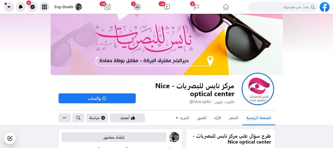This screenshot has width=333, height=148.
Task: Open the Watch video icon
Action: pos(167,7)
